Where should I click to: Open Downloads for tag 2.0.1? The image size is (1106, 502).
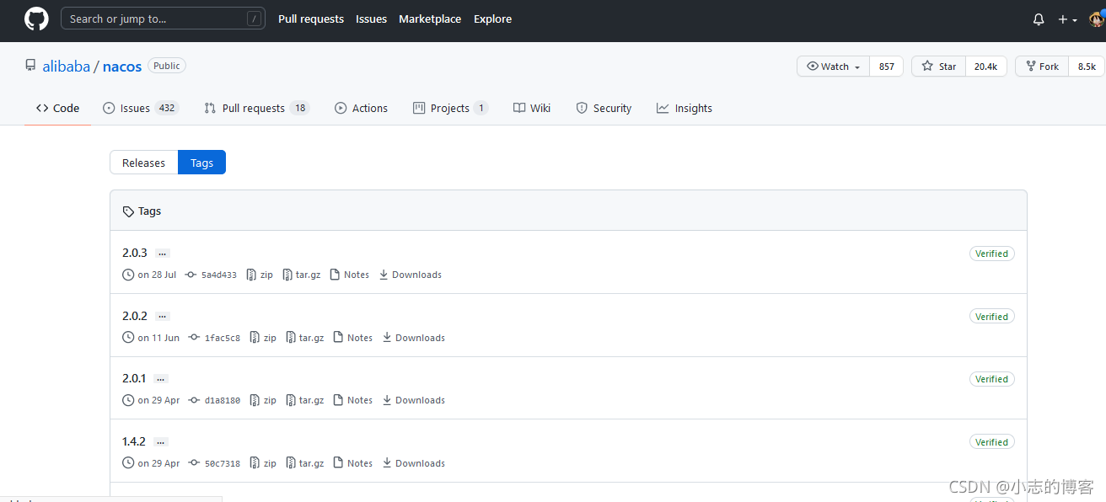[x=414, y=400]
